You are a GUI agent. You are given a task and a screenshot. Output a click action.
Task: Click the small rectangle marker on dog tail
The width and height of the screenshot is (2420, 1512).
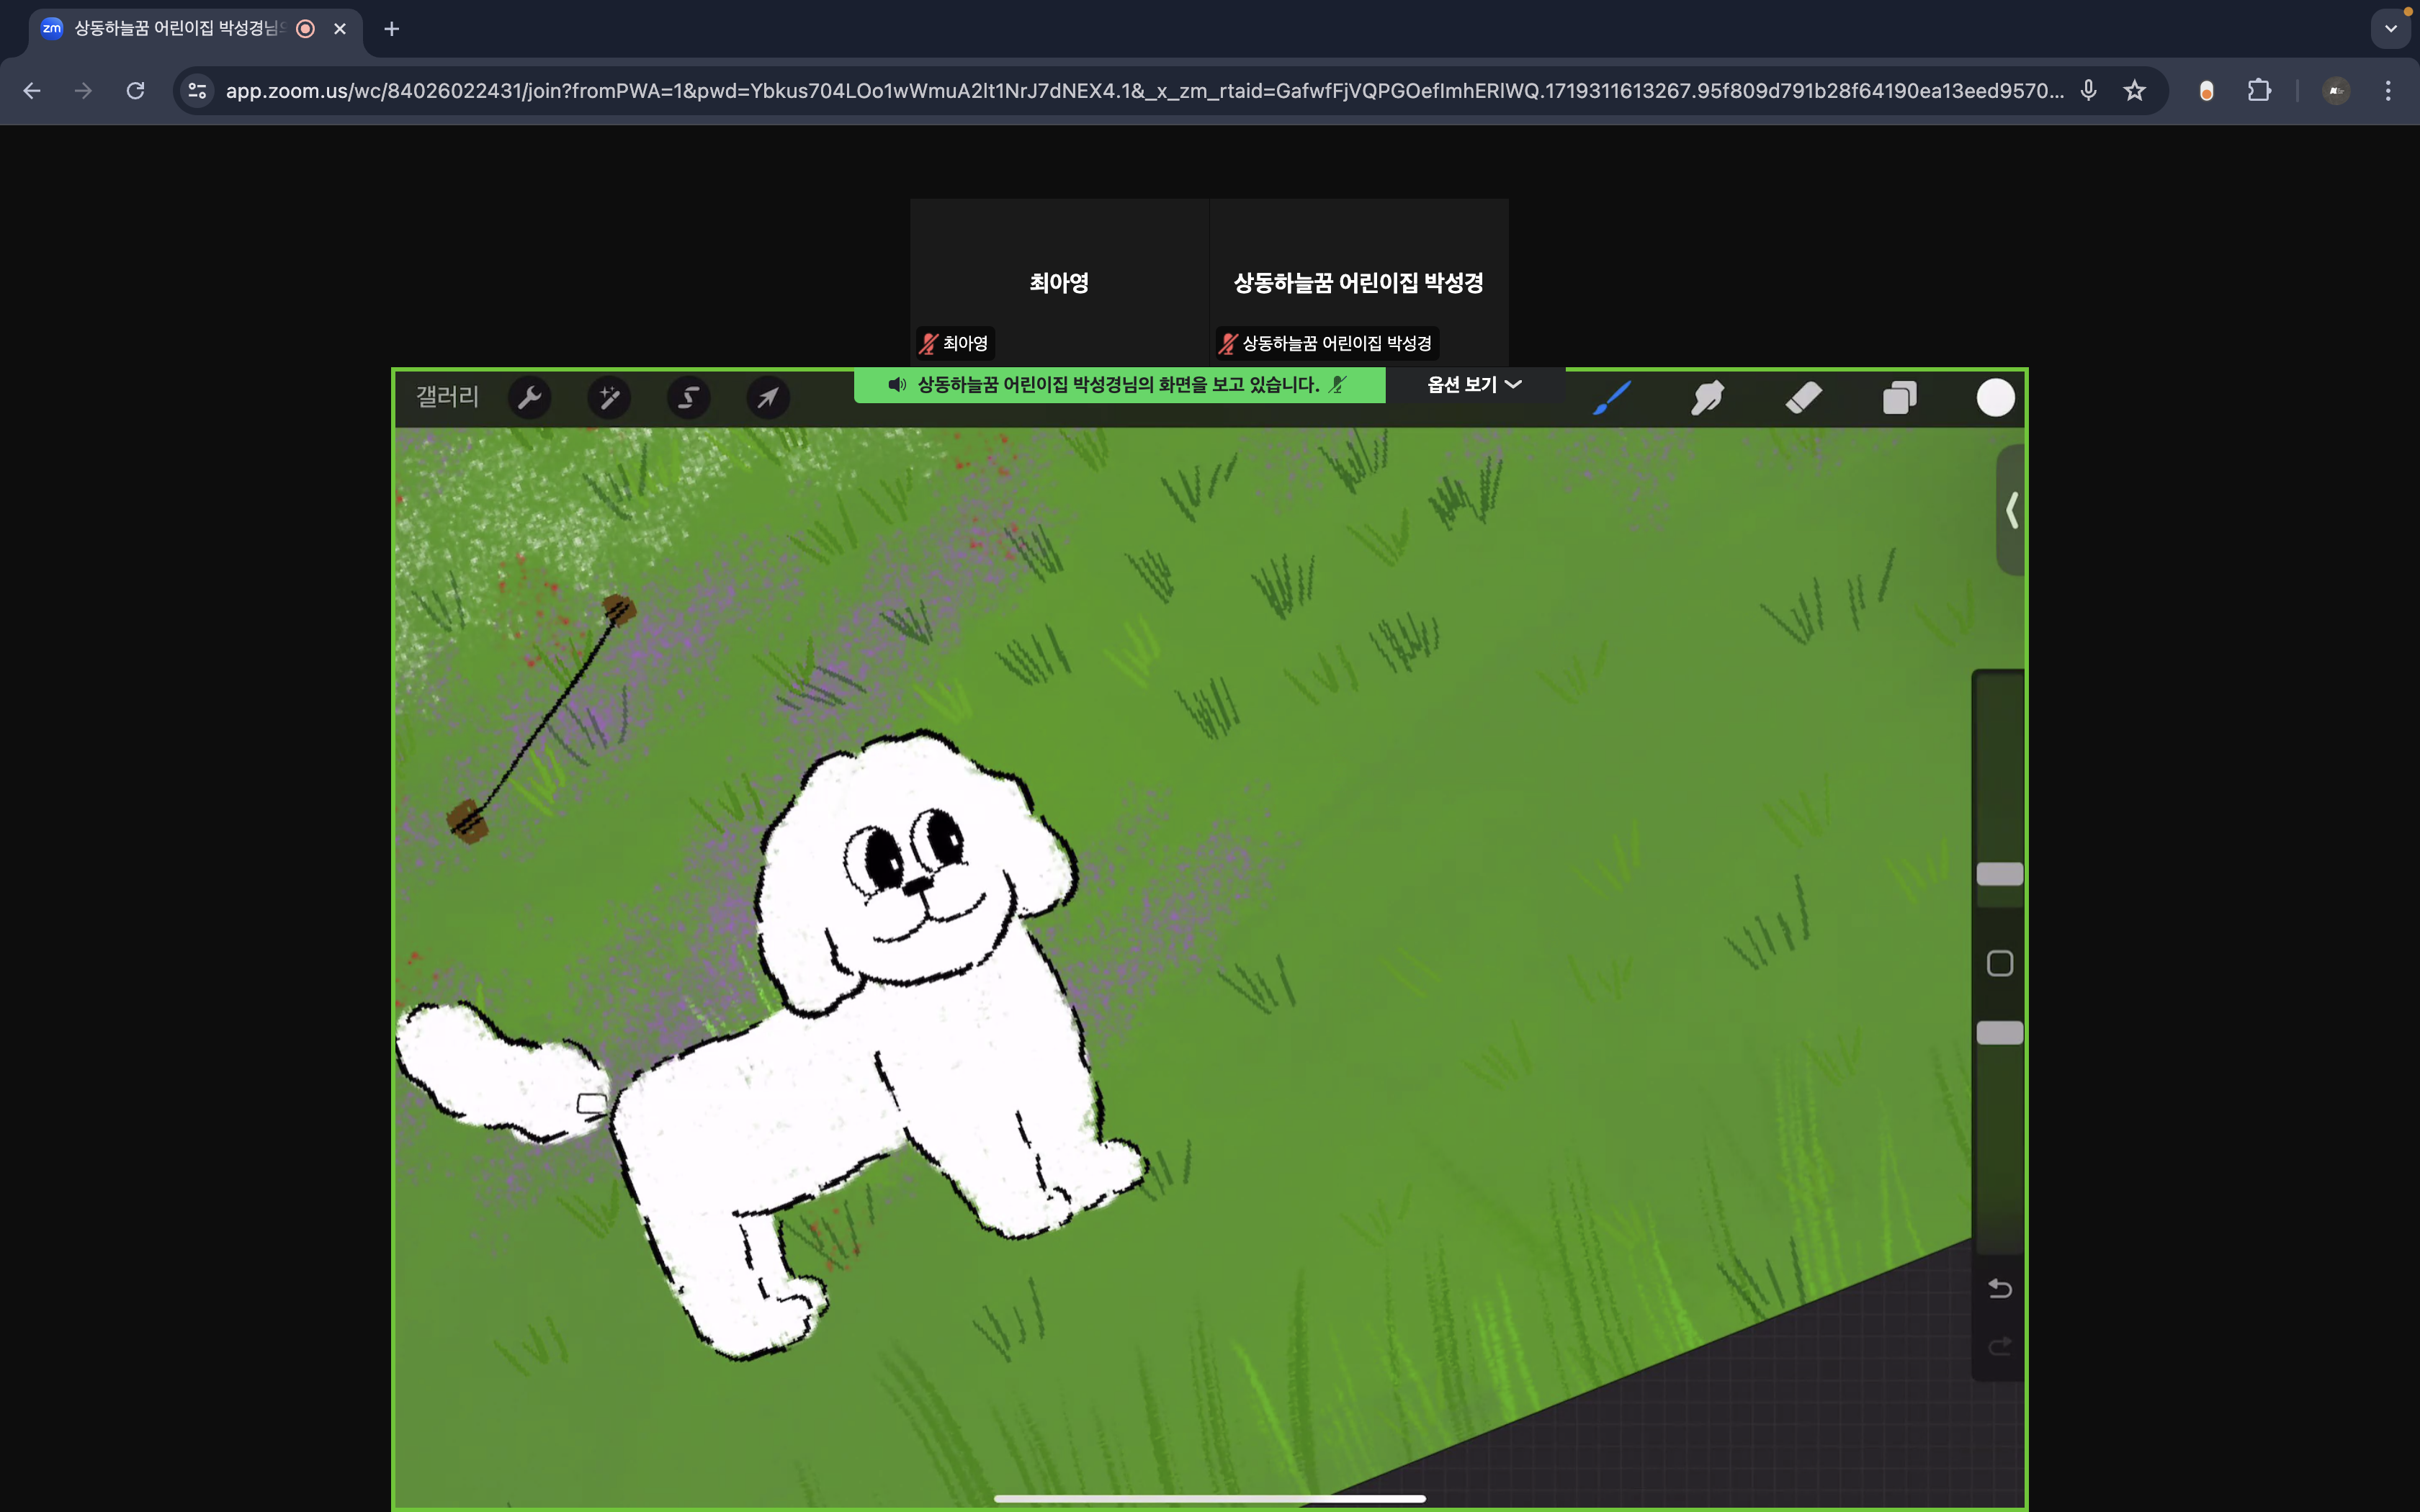pyautogui.click(x=592, y=1104)
